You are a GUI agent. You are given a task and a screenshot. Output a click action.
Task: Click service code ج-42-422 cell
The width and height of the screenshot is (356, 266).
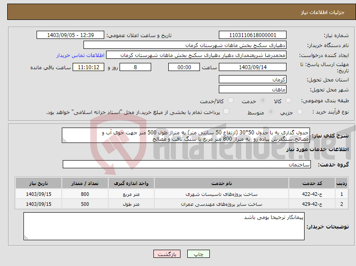point(312,194)
